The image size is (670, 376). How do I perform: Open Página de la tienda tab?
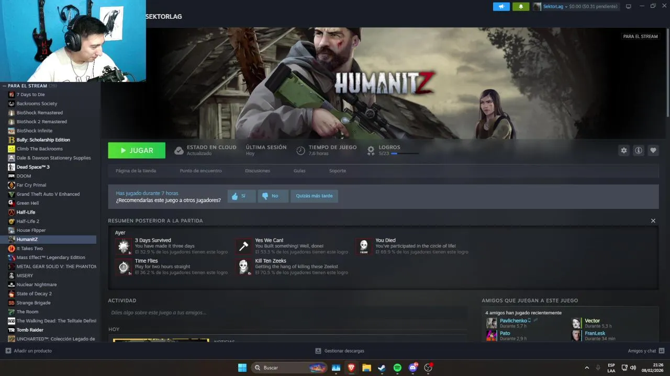pyautogui.click(x=136, y=171)
